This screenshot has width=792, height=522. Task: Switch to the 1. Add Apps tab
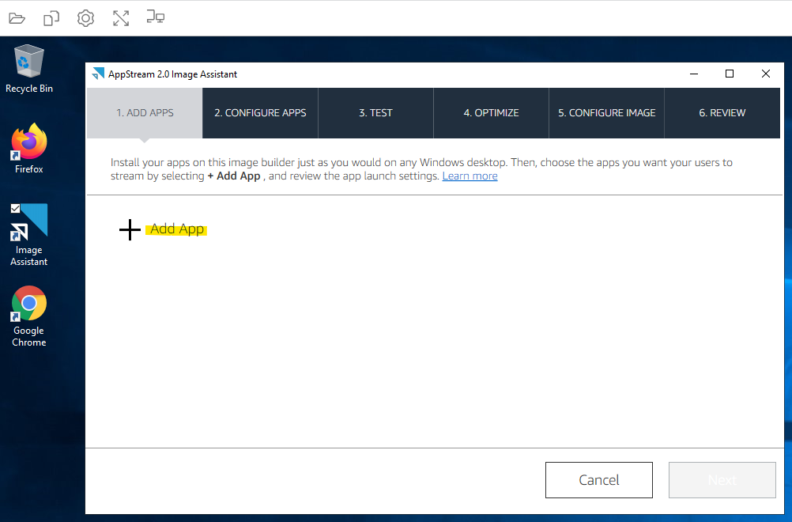click(145, 112)
